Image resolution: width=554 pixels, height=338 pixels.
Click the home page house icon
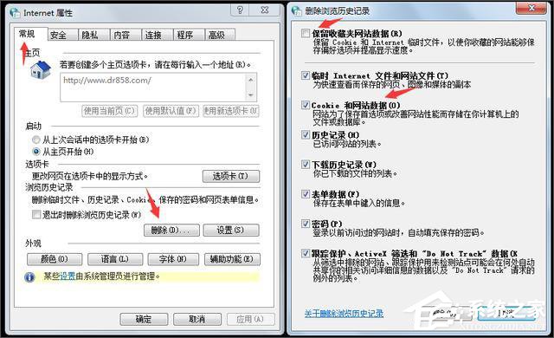coord(41,69)
